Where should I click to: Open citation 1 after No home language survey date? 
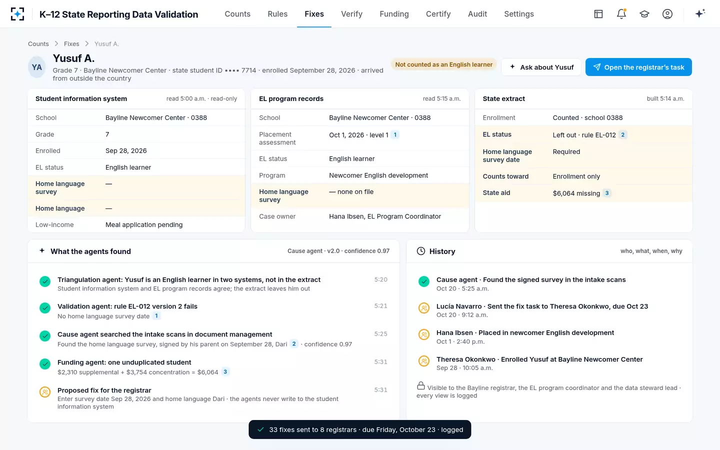coord(156,316)
